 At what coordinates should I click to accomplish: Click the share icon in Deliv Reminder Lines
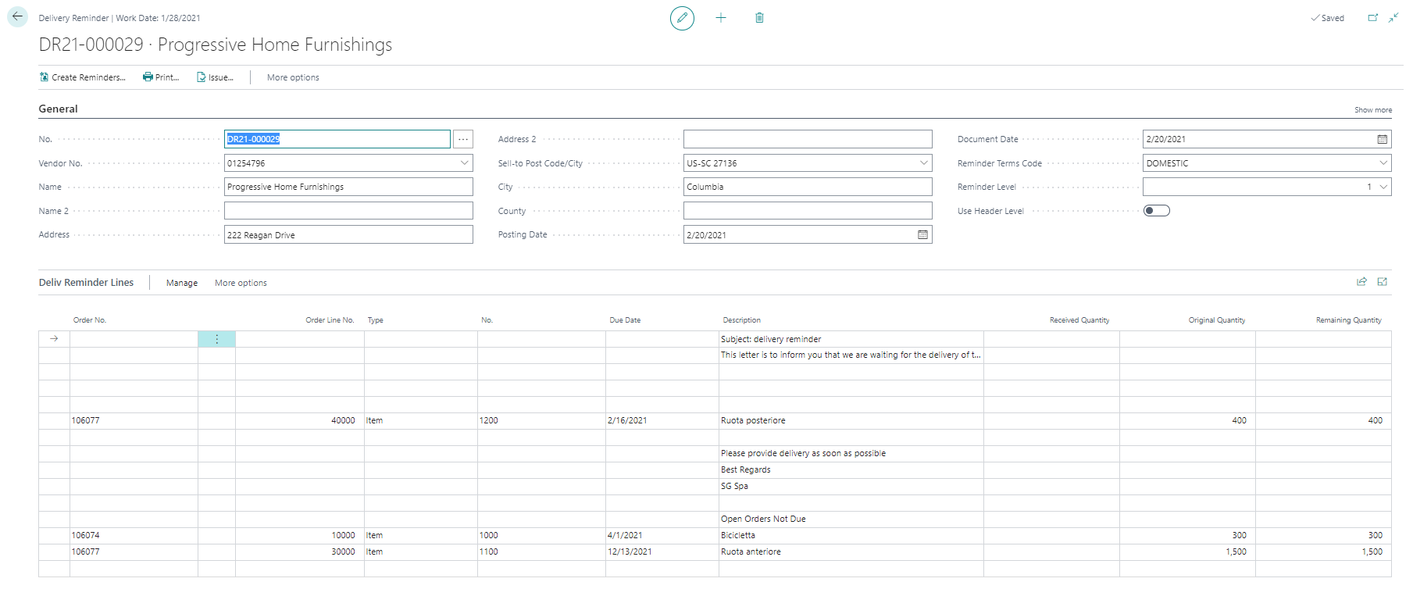click(1361, 282)
